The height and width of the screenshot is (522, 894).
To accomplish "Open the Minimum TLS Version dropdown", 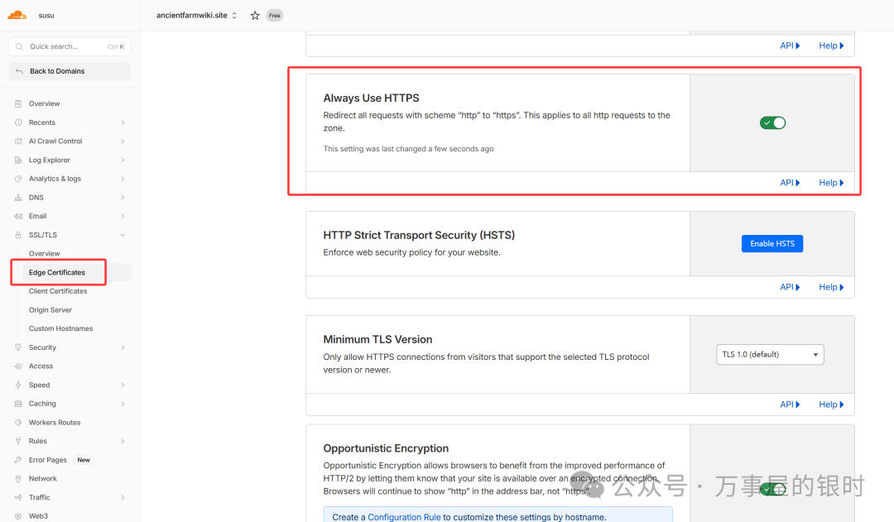I will [770, 355].
